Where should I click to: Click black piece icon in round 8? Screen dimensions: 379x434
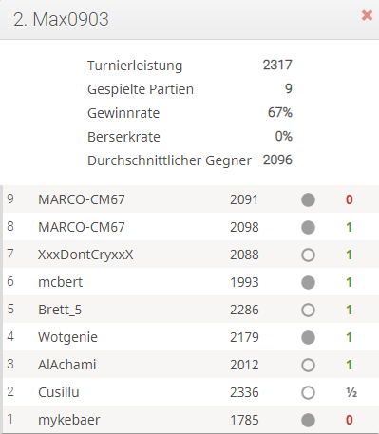pyautogui.click(x=308, y=227)
